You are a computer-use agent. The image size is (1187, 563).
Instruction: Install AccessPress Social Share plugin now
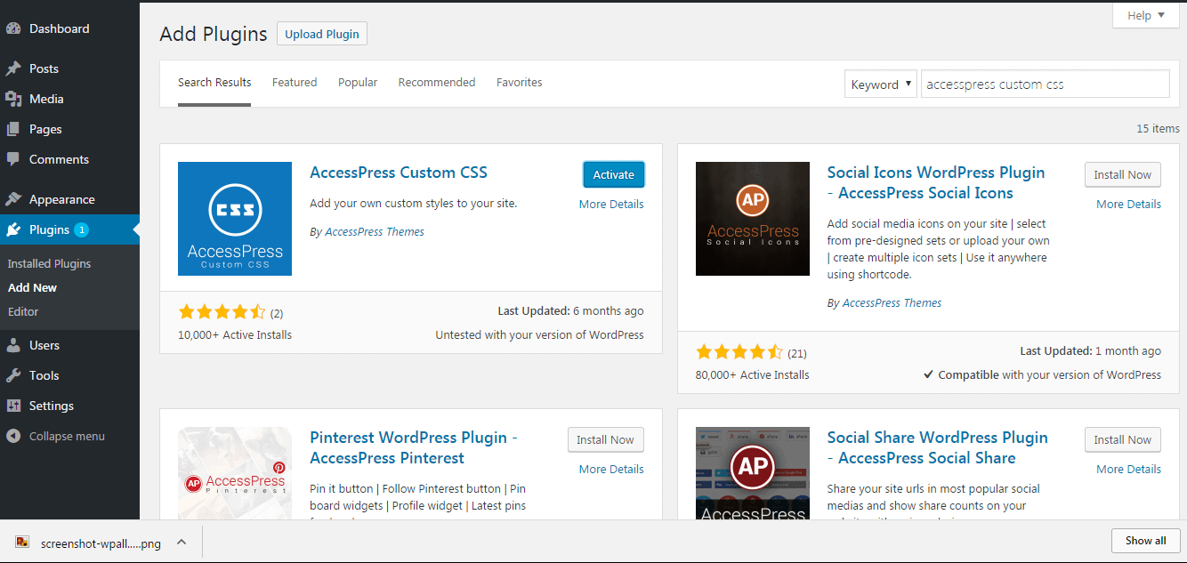coord(1123,440)
